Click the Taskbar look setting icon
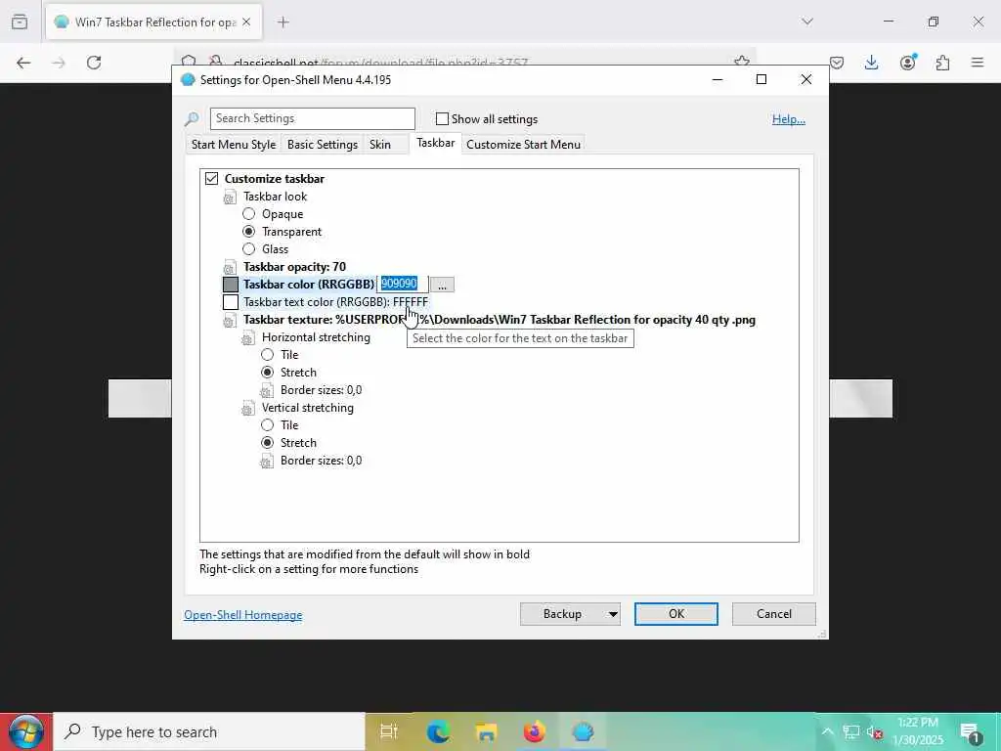The width and height of the screenshot is (1001, 751). click(230, 198)
